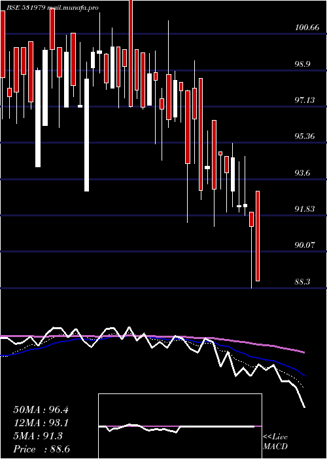Click the 95.36 price axis label

click(x=305, y=136)
